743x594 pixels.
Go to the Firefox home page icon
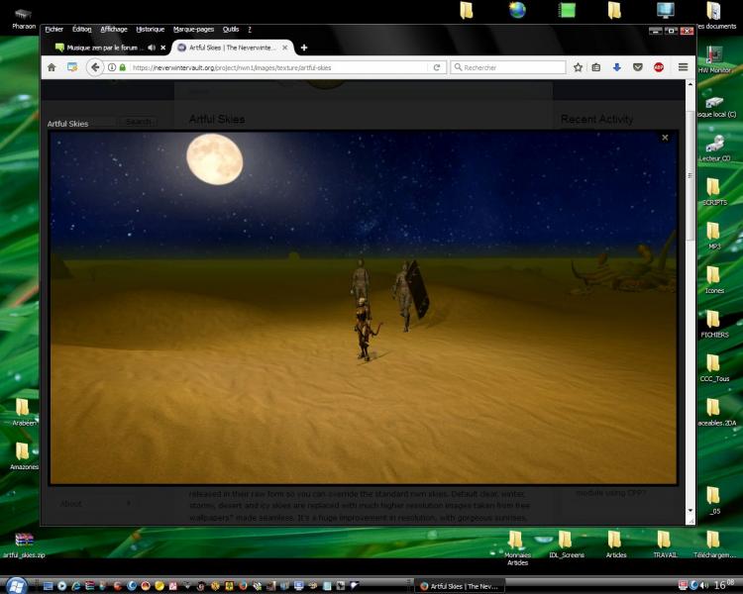tap(52, 67)
